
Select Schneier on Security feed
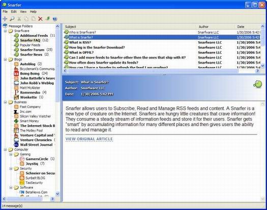[x=40, y=173]
